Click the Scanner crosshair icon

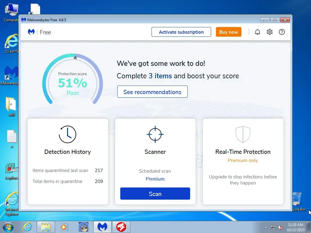tap(155, 134)
